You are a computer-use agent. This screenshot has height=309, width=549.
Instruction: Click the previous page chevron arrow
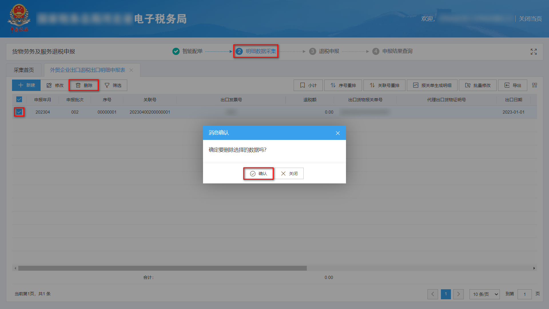pos(433,294)
